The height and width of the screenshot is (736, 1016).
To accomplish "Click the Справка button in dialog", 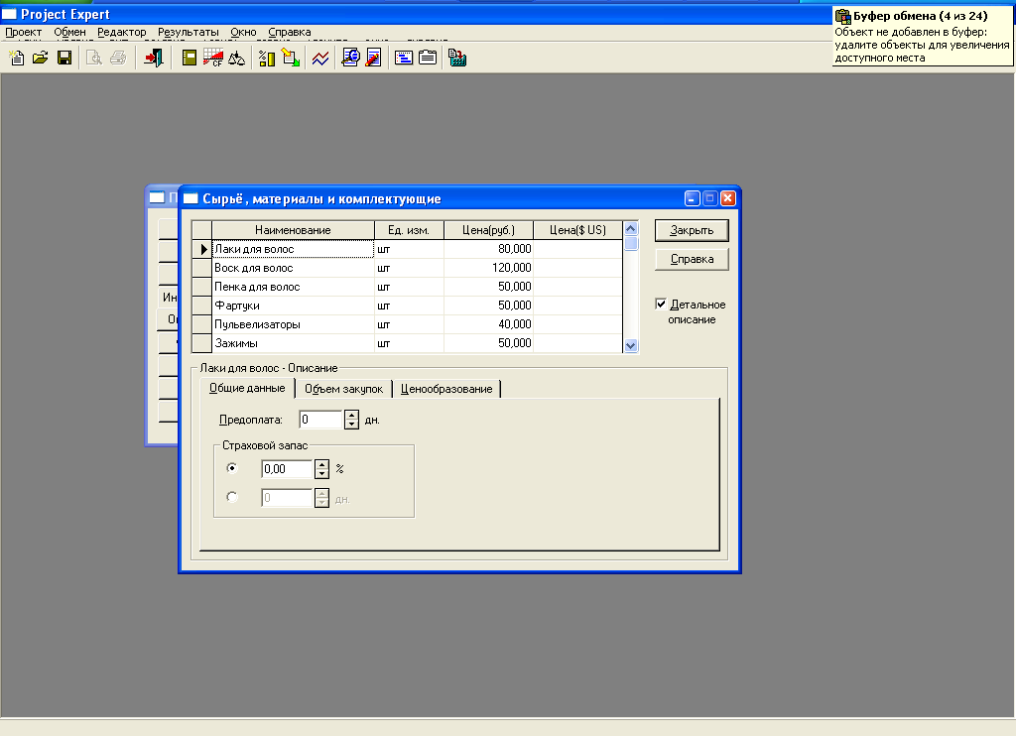I will 692,259.
